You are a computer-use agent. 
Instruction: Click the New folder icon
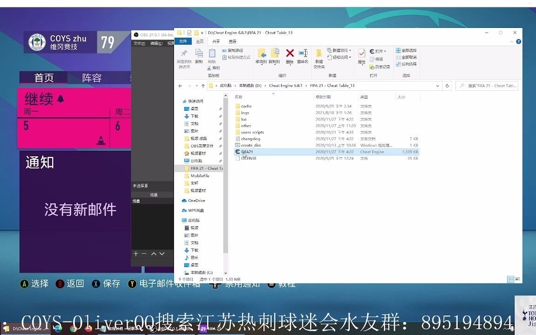pos(319,59)
